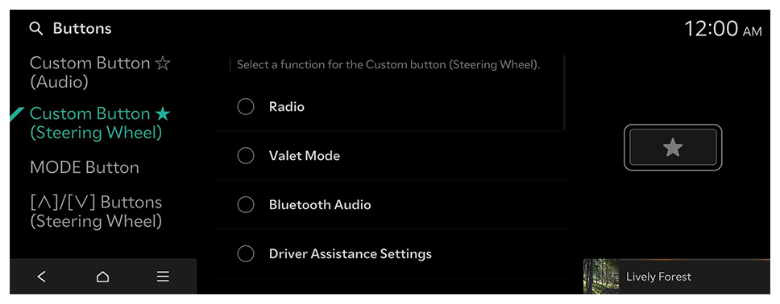Open Custom Button (Audio) menu item
This screenshot has height=304, width=780.
pyautogui.click(x=100, y=72)
